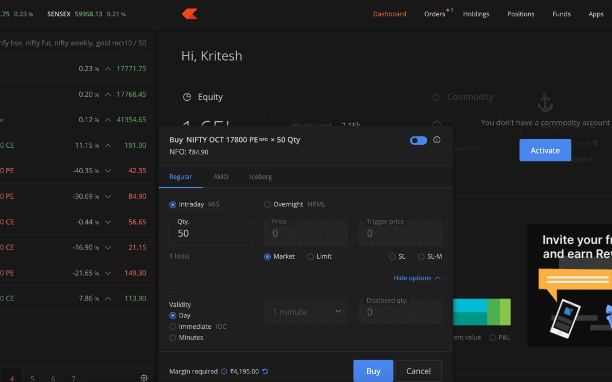Select the watchlist row priced 56.65
612x382 pixels.
pyautogui.click(x=77, y=222)
